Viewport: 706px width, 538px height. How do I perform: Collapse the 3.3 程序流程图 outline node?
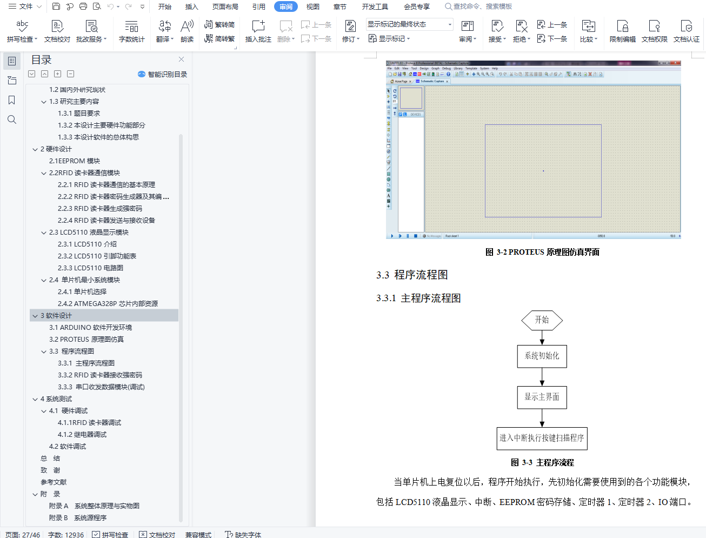point(44,351)
